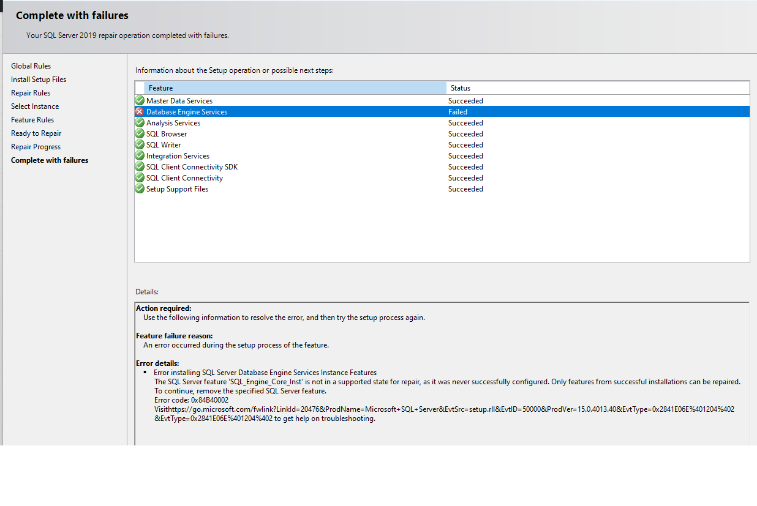Click Succeeded status for Master Data Services
Screen dimensions: 757x506
click(465, 101)
